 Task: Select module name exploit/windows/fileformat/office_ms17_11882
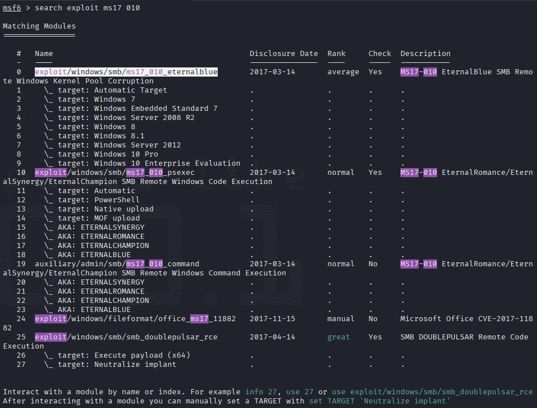135,319
